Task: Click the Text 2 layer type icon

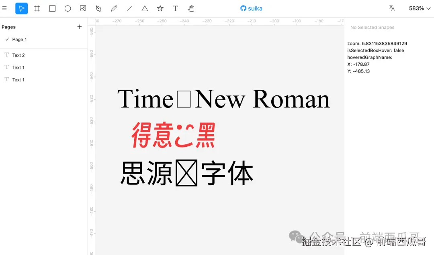Action: [7, 55]
